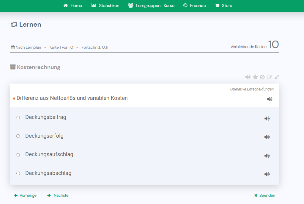
Task: Choose the Deckungserfolg radio option
Action: pyautogui.click(x=18, y=136)
